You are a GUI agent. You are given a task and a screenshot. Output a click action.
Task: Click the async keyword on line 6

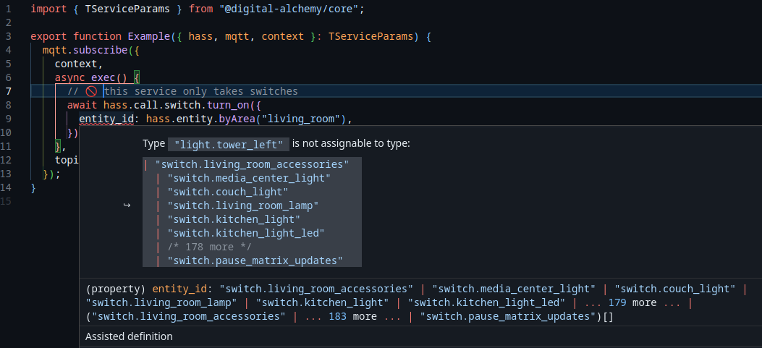pos(69,77)
